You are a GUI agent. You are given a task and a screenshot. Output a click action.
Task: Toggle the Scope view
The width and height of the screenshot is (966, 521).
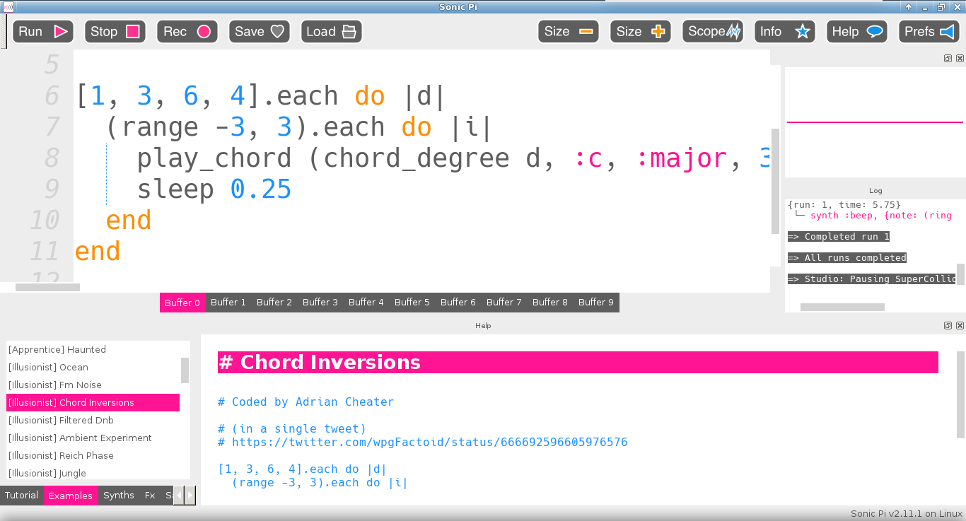click(713, 31)
